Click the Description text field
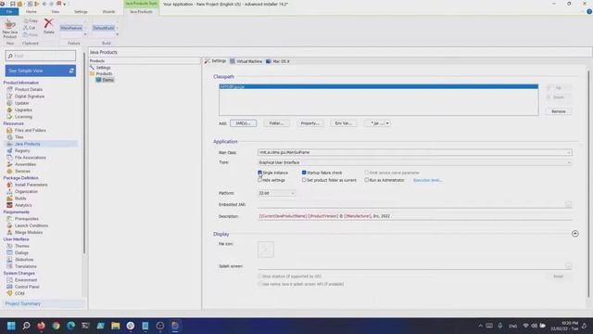 415,216
